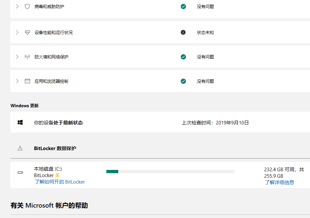Click the BitLocker 关 status text
The height and width of the screenshot is (218, 310).
click(x=47, y=175)
